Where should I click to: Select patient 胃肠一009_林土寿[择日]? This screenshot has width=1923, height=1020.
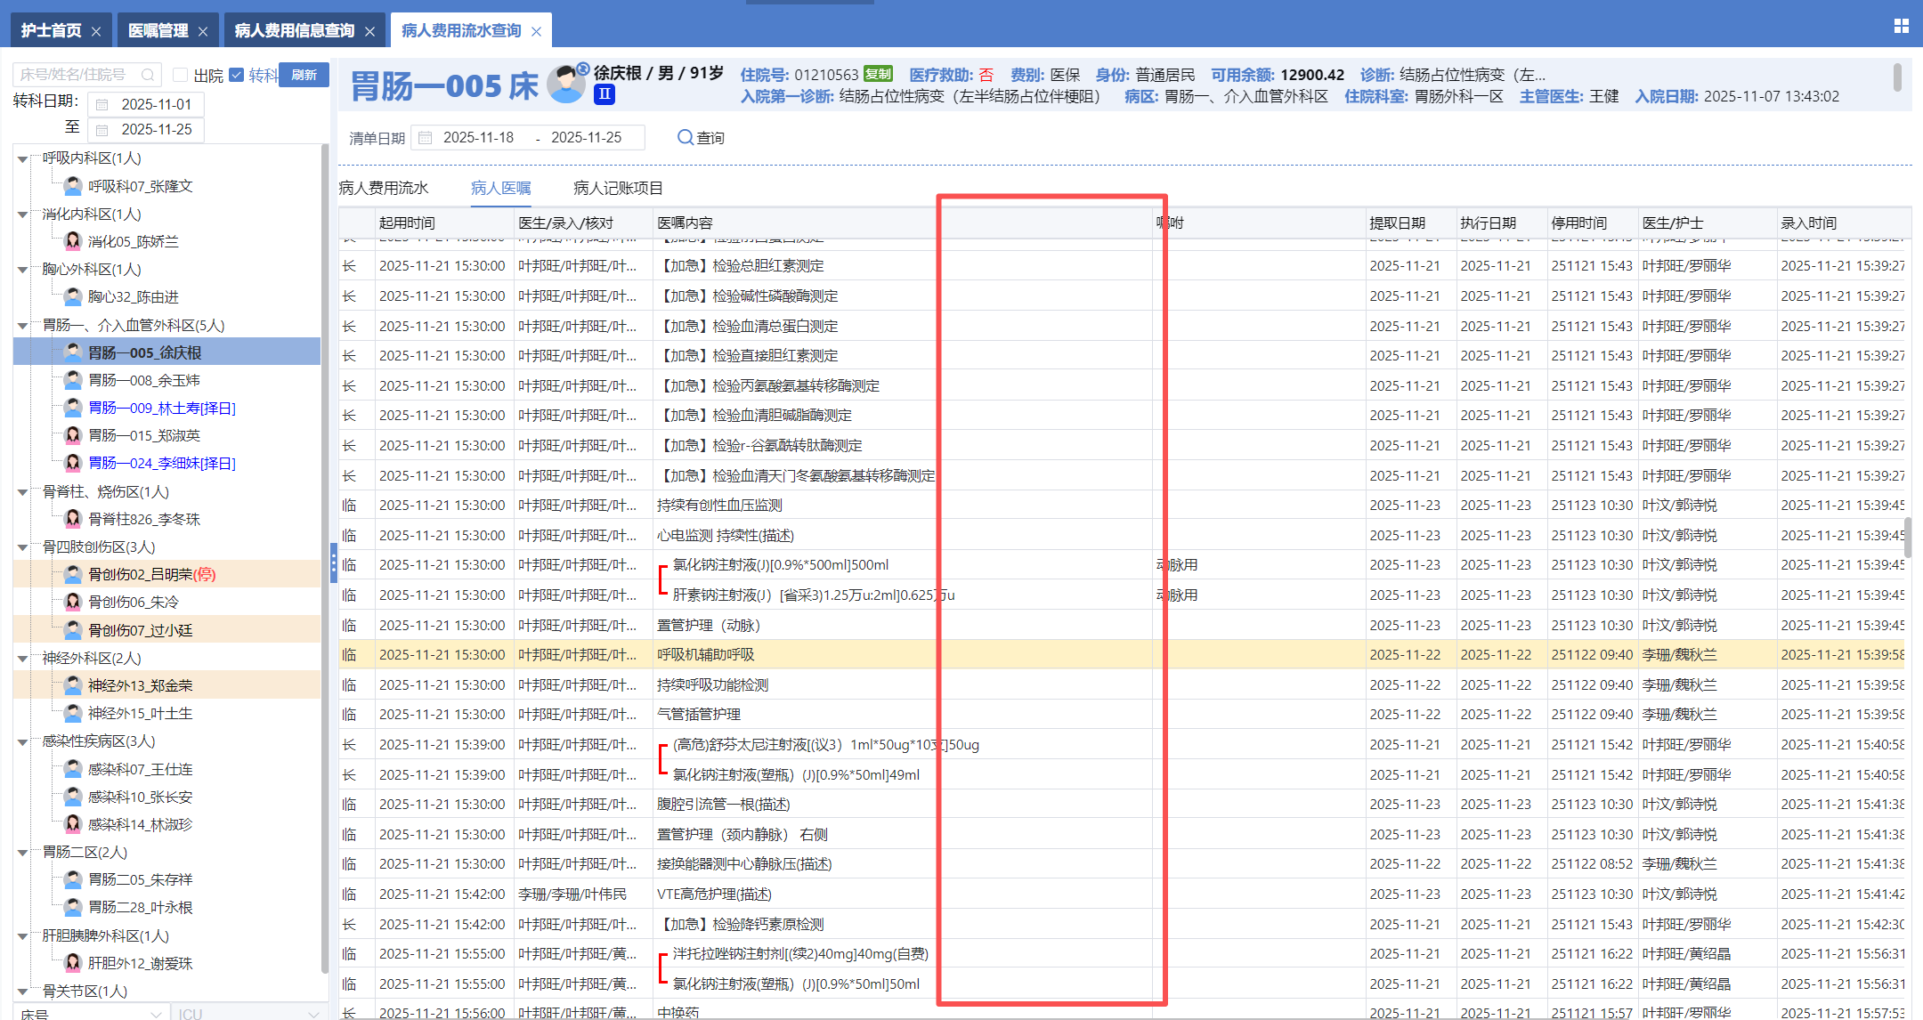coord(161,408)
